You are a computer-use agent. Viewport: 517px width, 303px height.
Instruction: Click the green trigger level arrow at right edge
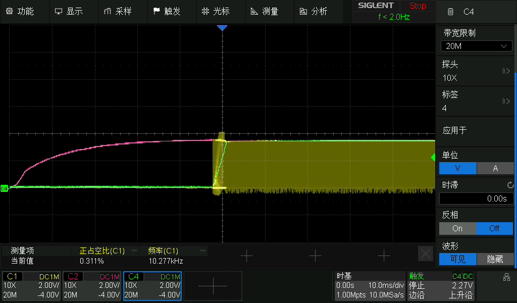(x=433, y=158)
